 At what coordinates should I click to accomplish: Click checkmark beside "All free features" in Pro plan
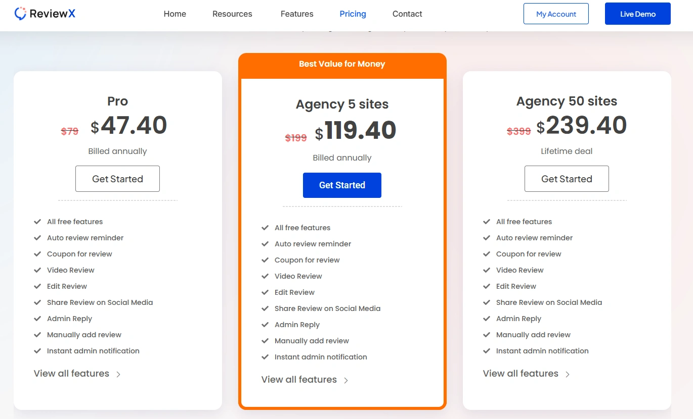click(x=37, y=222)
